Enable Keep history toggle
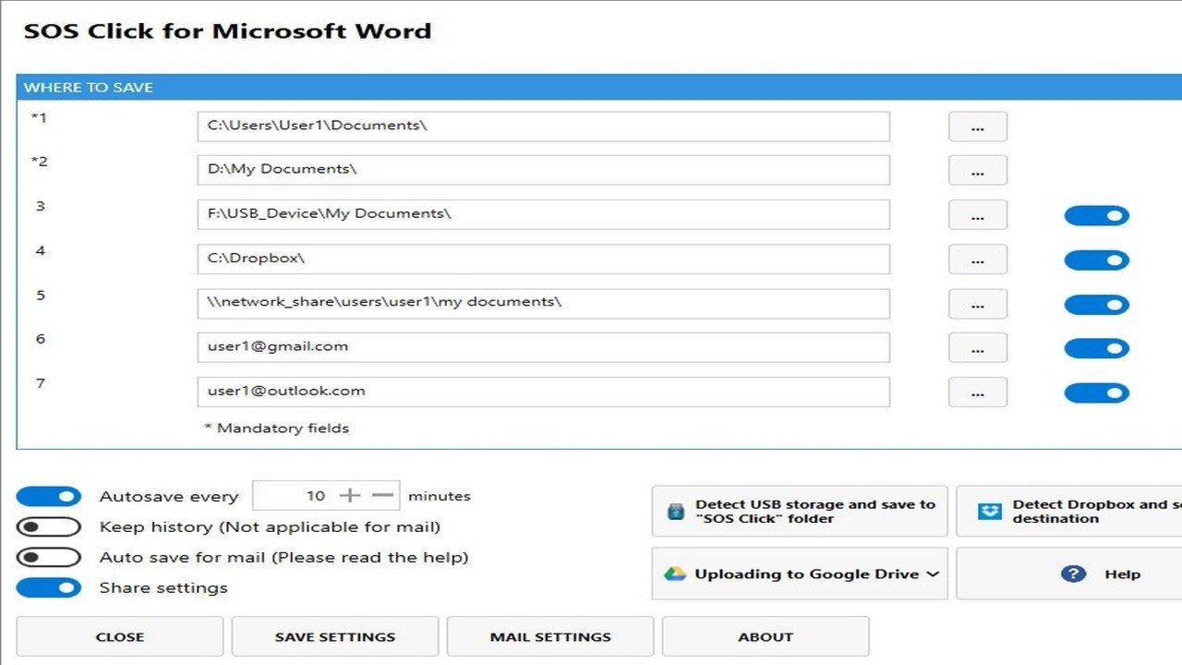The image size is (1182, 665). (49, 527)
